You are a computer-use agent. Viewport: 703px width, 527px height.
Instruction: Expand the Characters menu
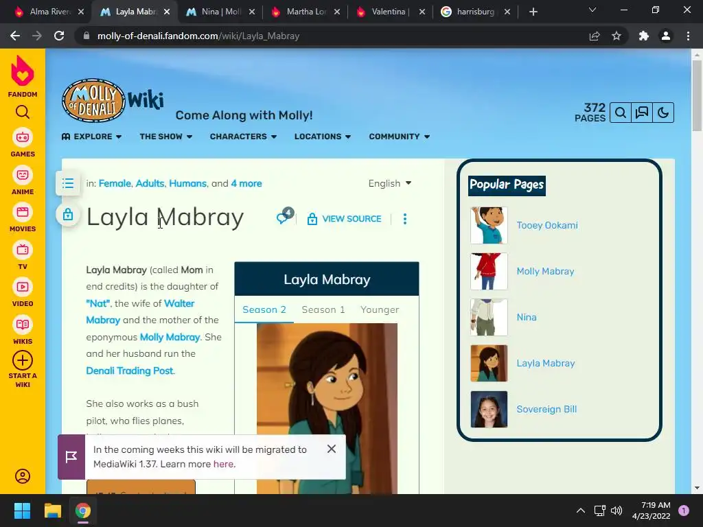(244, 137)
